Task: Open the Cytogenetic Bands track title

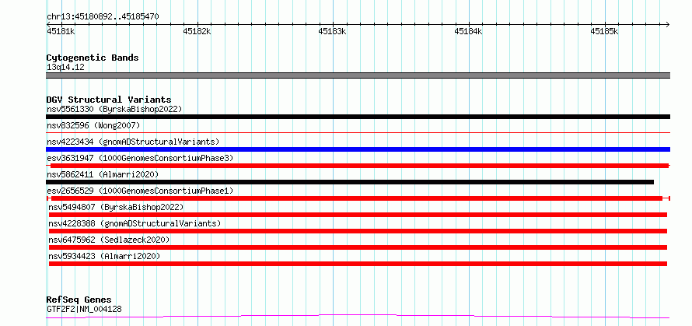Action: click(93, 58)
